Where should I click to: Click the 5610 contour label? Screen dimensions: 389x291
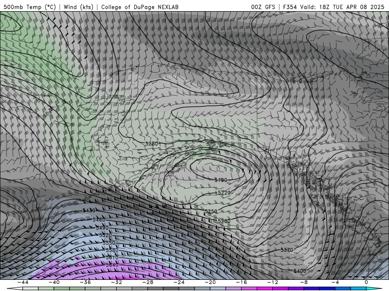tap(112, 258)
